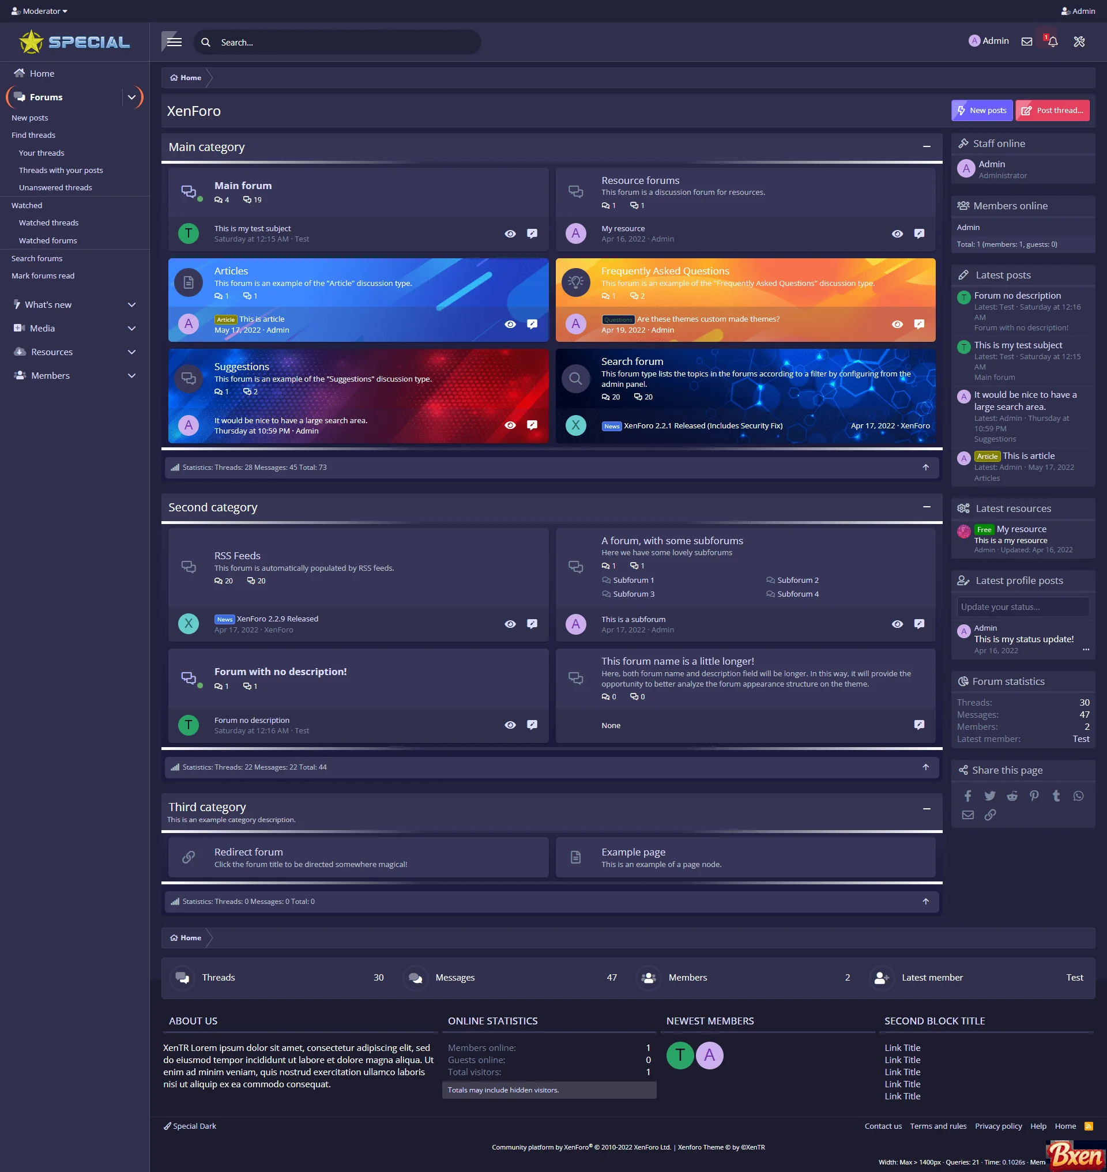Open the notifications bell icon

[1052, 42]
